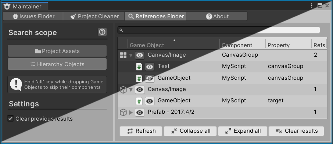Click the Maintainer shield logo icon
Image resolution: width=333 pixels, height=144 pixels.
click(7, 6)
